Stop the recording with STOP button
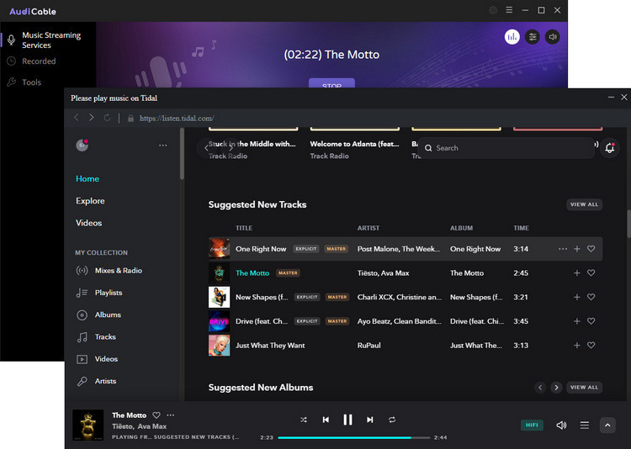 click(x=331, y=83)
